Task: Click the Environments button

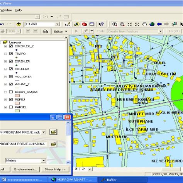Action: point(25,169)
